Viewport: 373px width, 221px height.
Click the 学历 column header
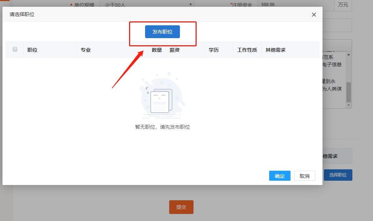214,50
